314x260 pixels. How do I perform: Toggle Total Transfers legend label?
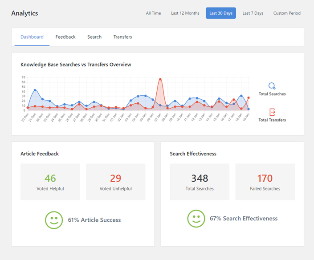272,120
